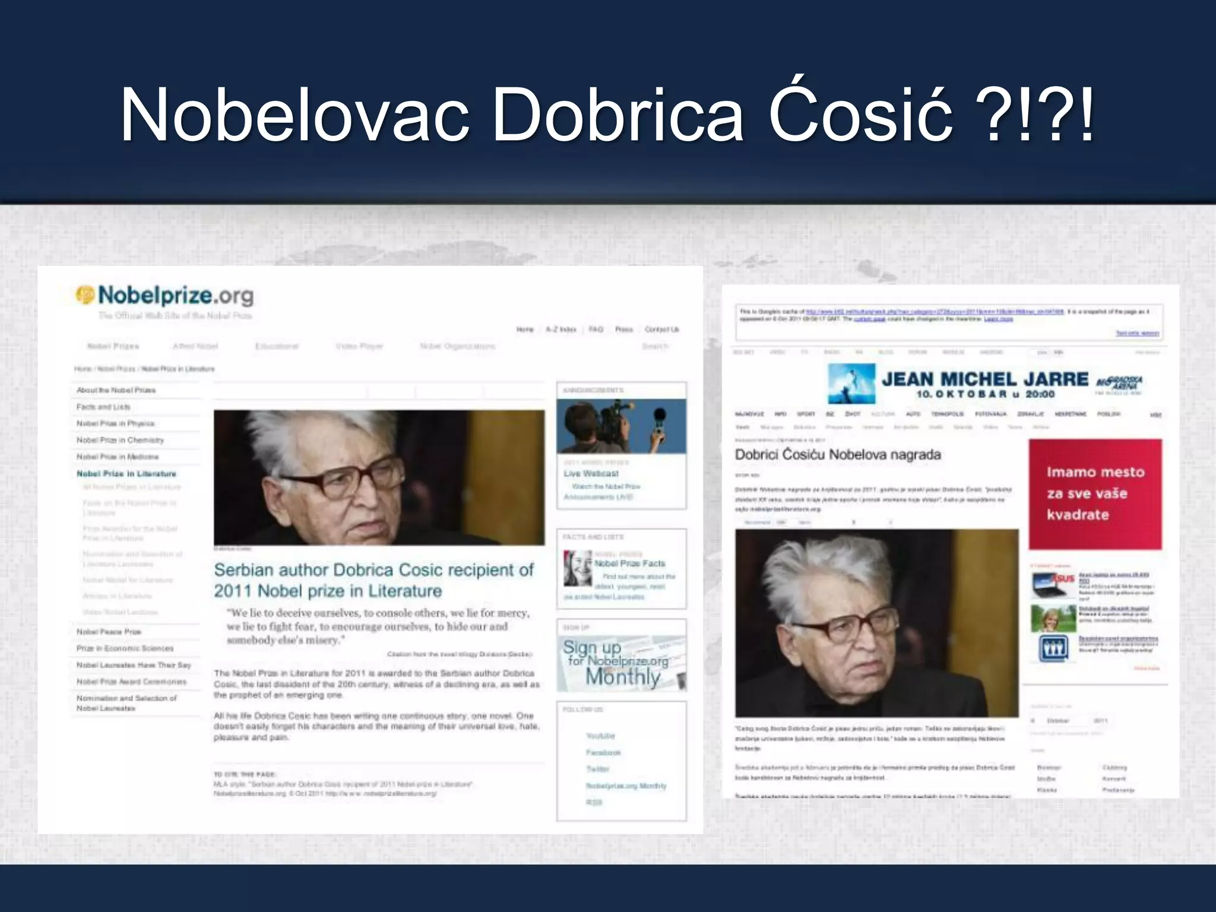
Task: Click the Jean Michel Jarre banner image
Action: (851, 384)
